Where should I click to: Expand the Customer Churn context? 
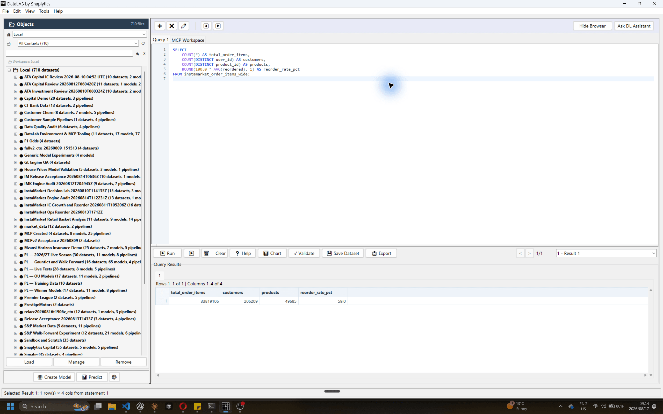tap(16, 113)
